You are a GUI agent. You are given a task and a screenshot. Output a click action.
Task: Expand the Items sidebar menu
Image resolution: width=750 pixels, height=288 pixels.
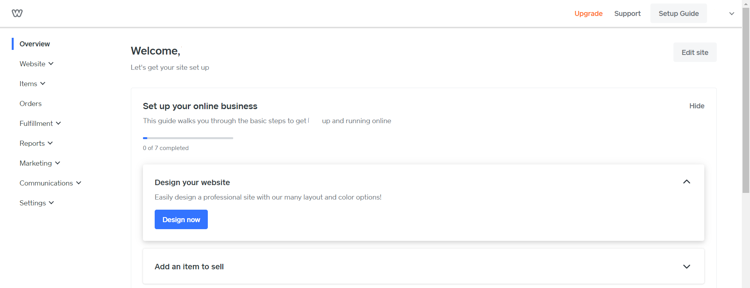pos(32,84)
